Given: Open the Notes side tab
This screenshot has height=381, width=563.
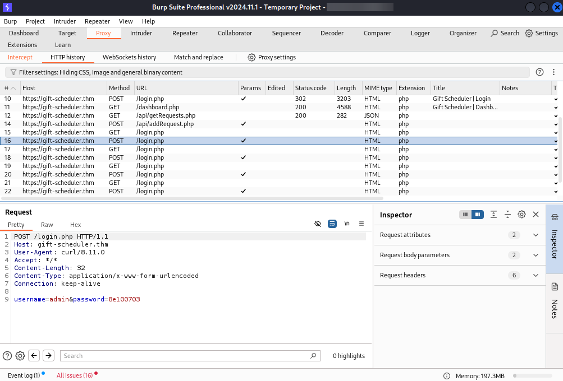Looking at the screenshot, I should pos(555,303).
